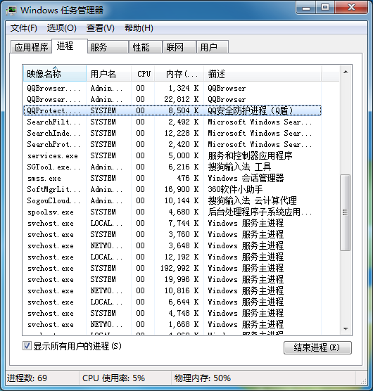Click 服务和控制器应用程序 description
The height and width of the screenshot is (391, 373).
[x=250, y=155]
